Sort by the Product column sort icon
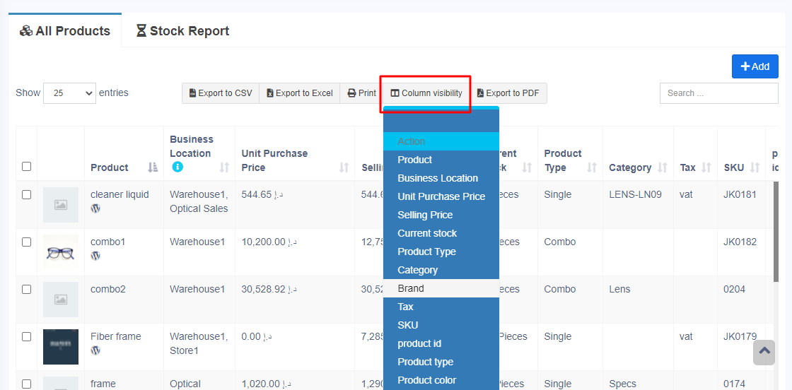The height and width of the screenshot is (390, 792). tap(153, 167)
